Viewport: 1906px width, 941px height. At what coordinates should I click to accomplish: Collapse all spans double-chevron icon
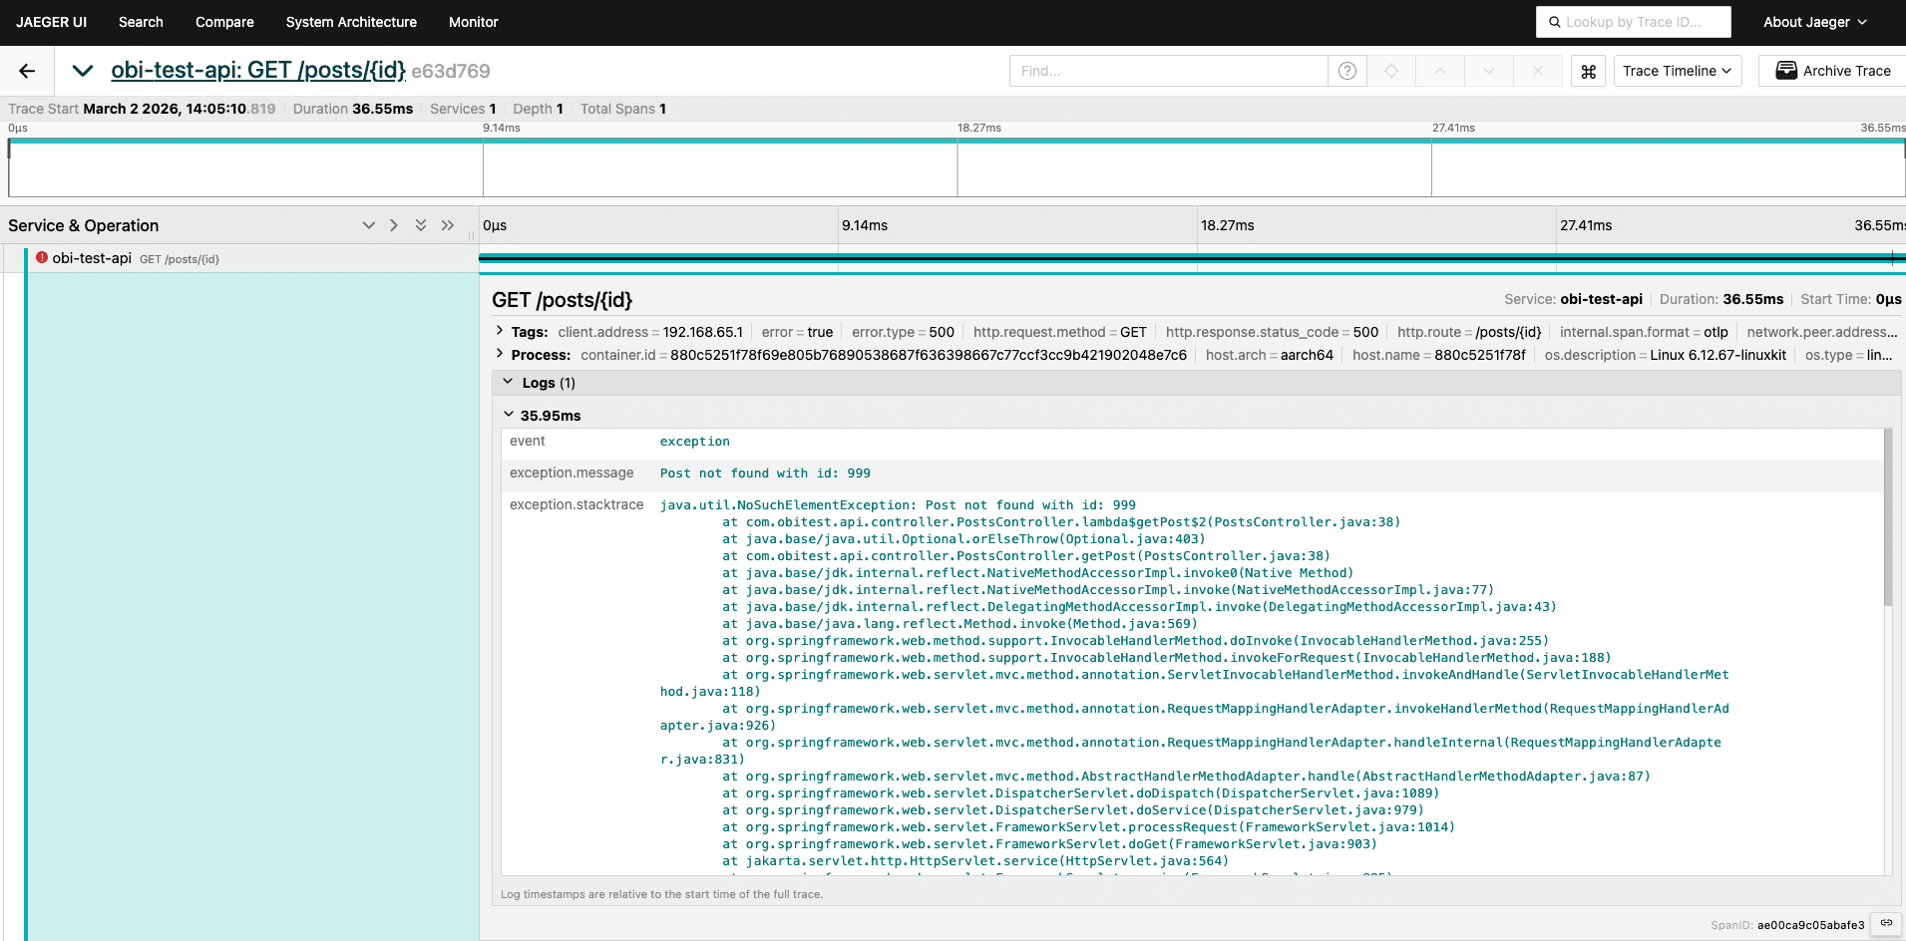[x=421, y=225]
